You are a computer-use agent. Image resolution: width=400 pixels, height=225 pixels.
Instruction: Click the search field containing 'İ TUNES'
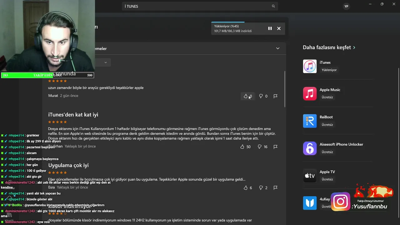tap(200, 6)
